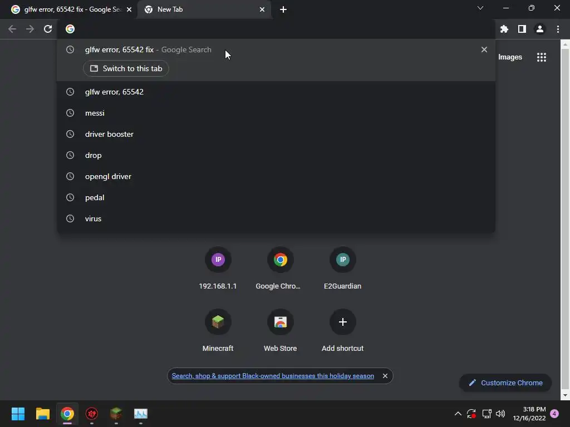Open the clock showing 3:18 PM
570x427 pixels.
click(529, 414)
